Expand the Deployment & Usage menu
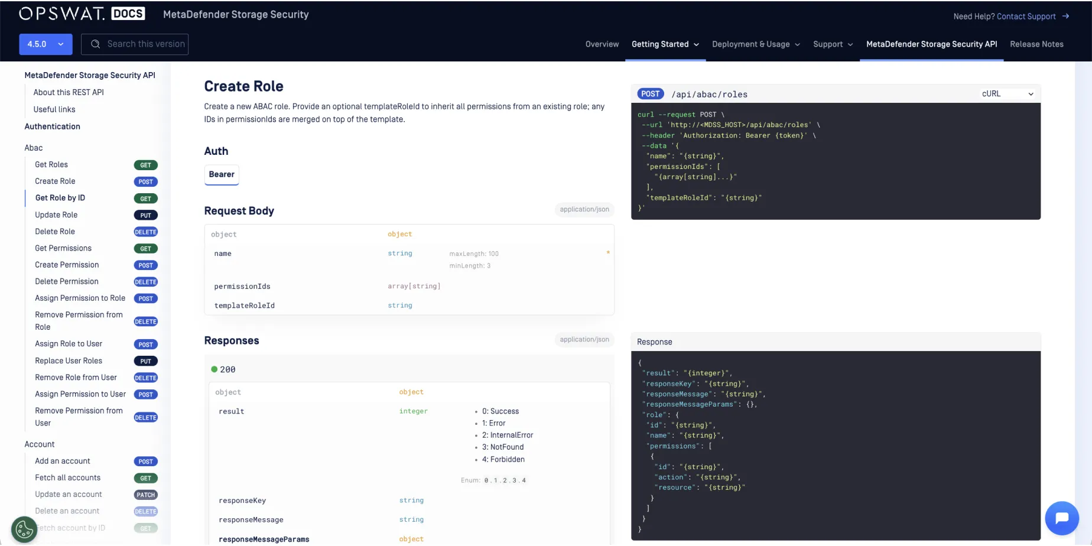This screenshot has width=1092, height=546. tap(756, 44)
